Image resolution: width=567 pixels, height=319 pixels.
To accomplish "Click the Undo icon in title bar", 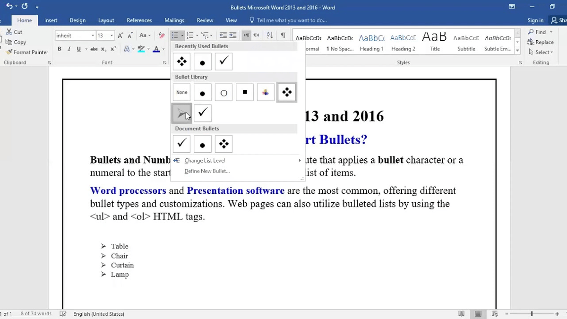I will coord(9,7).
